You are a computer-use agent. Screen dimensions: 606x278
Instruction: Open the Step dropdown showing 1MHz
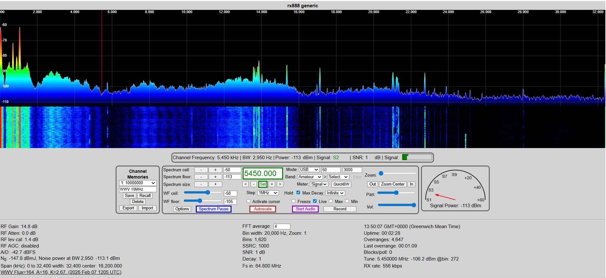coord(268,193)
